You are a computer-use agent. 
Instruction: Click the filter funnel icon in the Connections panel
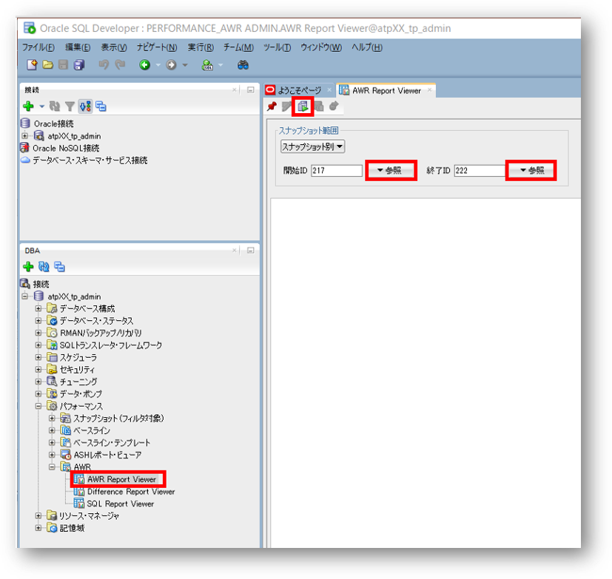click(70, 106)
